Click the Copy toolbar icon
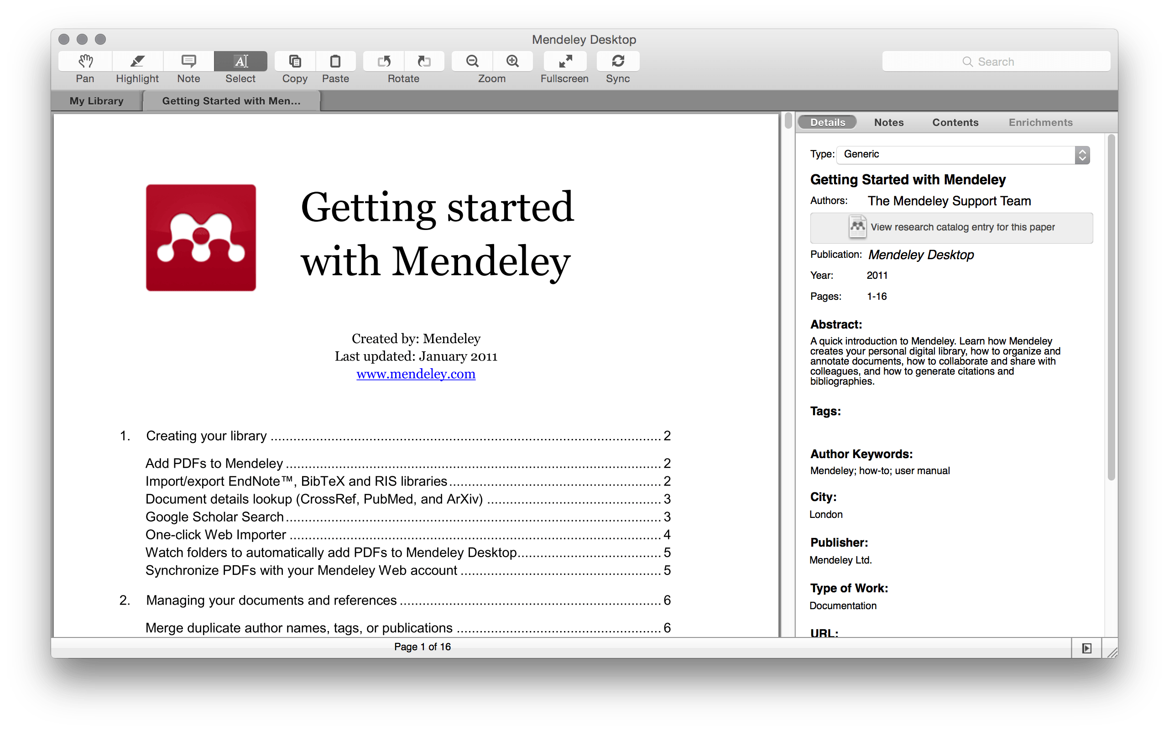Screen dimensions: 1169x731 click(x=295, y=62)
